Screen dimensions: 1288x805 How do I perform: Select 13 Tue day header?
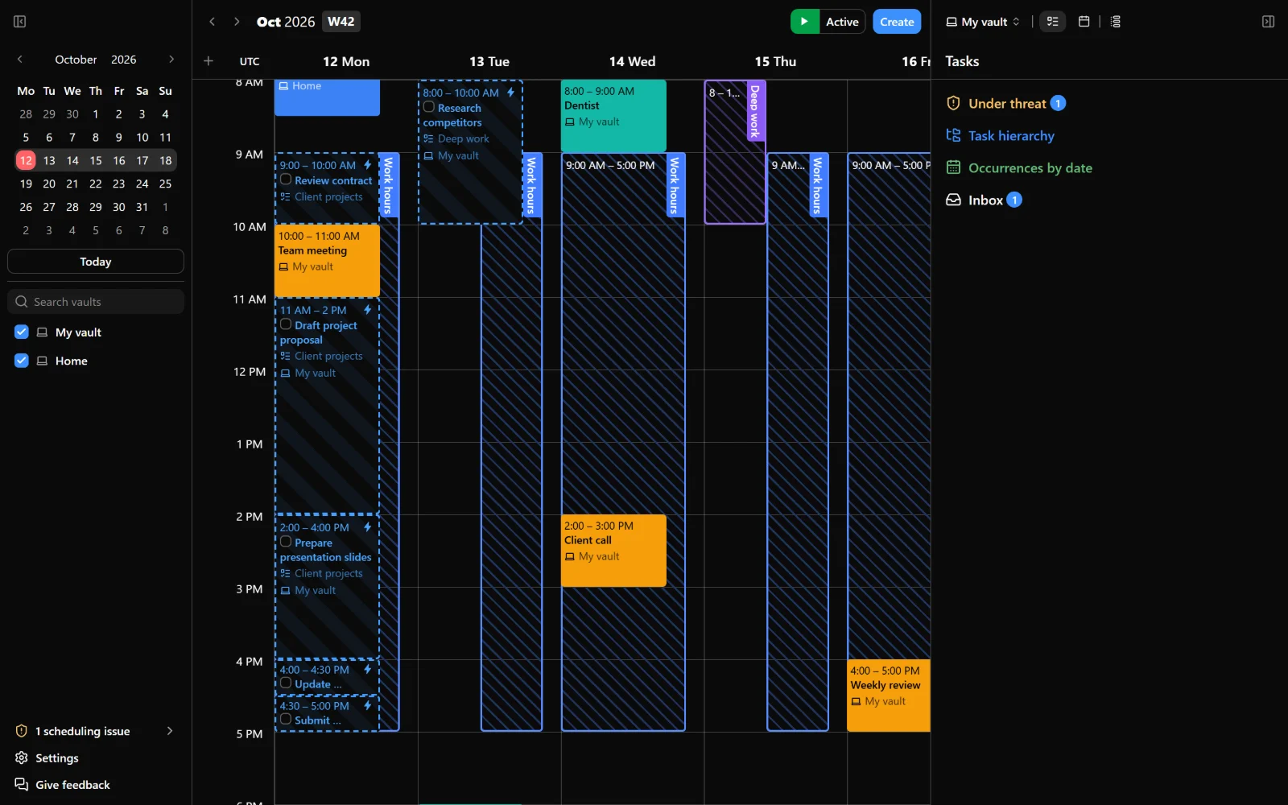click(x=489, y=61)
